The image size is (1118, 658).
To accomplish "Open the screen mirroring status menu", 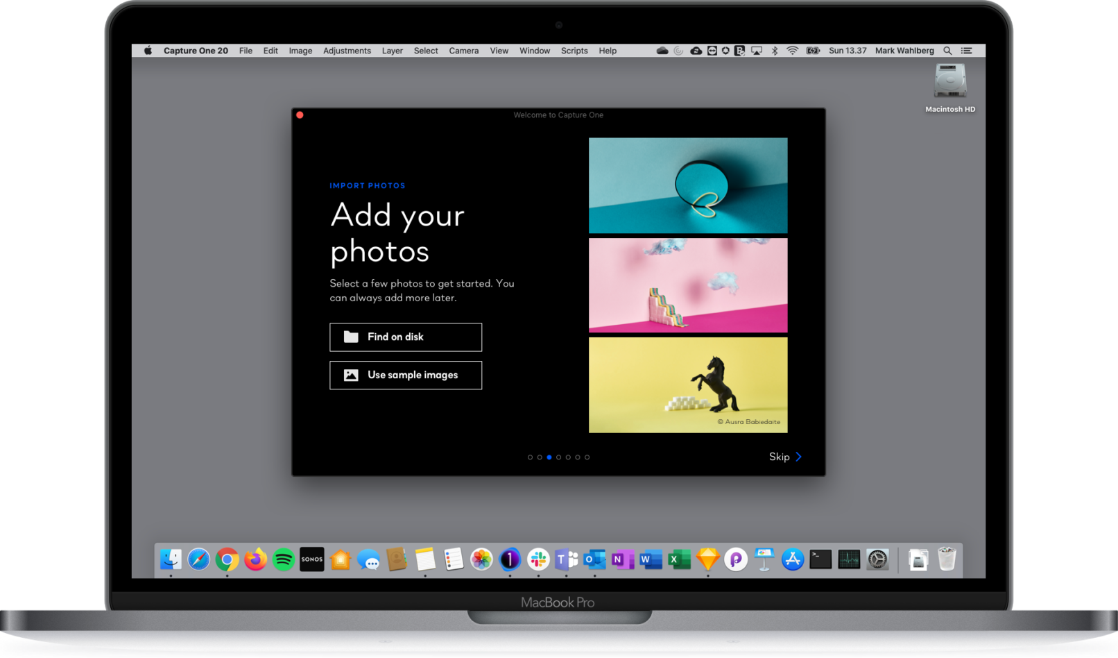I will tap(757, 50).
